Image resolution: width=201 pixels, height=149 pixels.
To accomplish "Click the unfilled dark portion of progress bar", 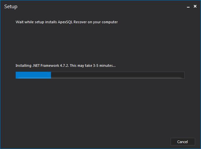I will (x=118, y=75).
